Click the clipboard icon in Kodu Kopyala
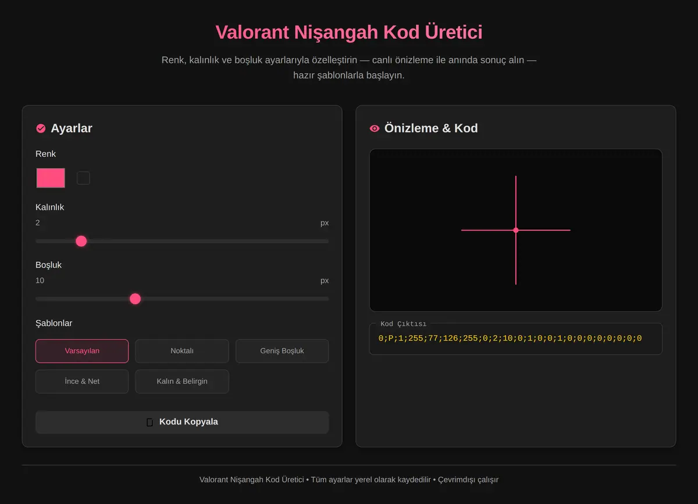The width and height of the screenshot is (698, 504). [x=149, y=422]
